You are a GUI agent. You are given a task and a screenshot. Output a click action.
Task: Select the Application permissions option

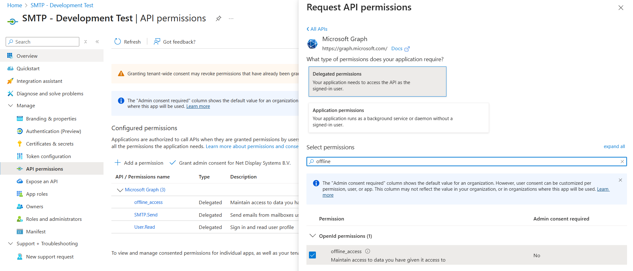point(399,118)
